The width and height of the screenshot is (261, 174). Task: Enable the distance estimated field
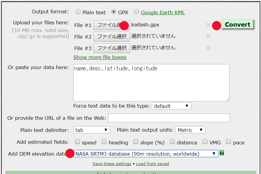172,142
